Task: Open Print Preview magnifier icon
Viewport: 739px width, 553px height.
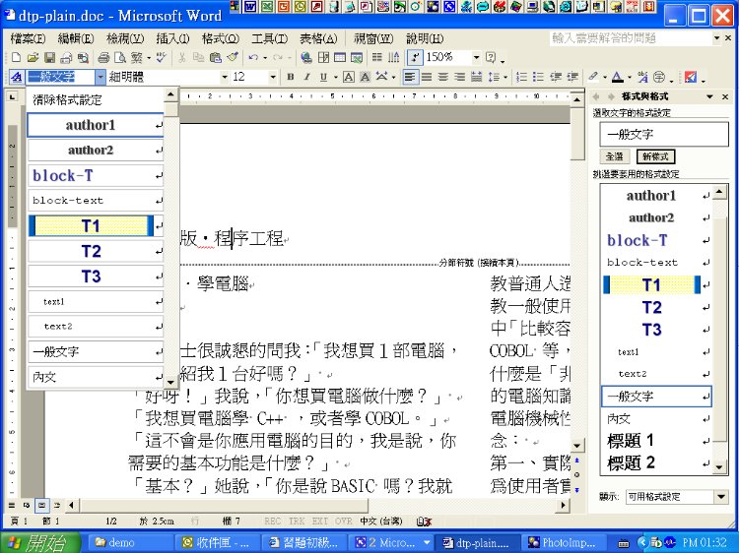Action: tap(120, 58)
